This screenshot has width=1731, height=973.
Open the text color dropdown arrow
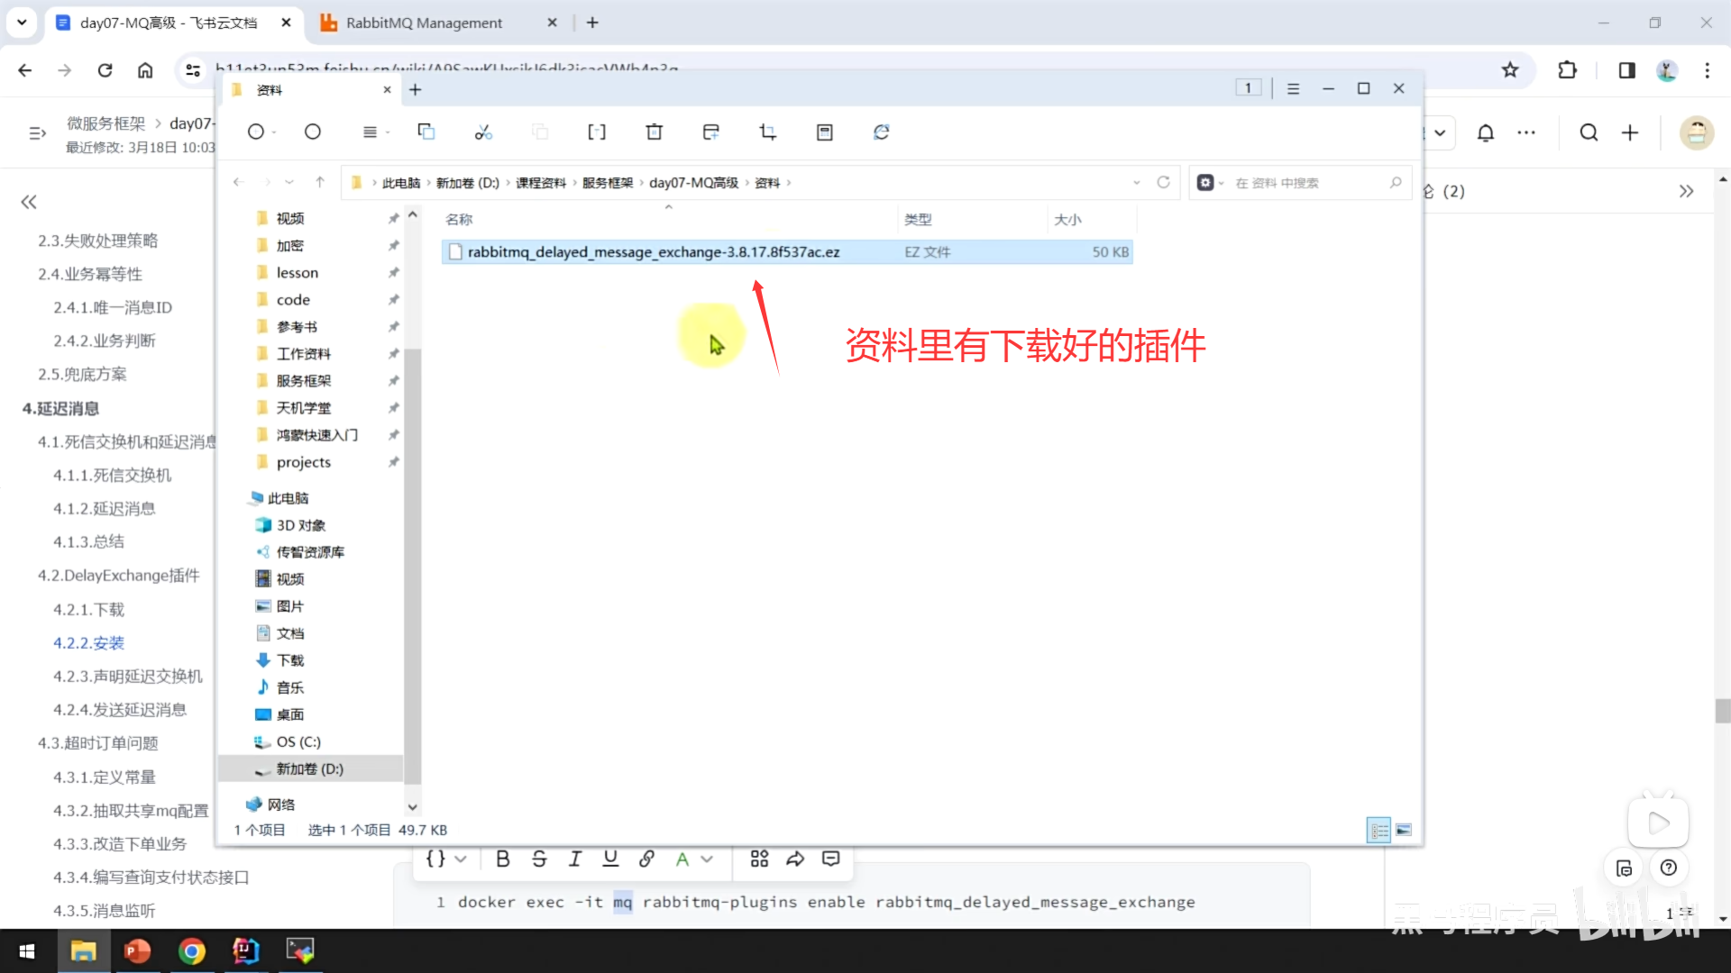click(x=707, y=859)
